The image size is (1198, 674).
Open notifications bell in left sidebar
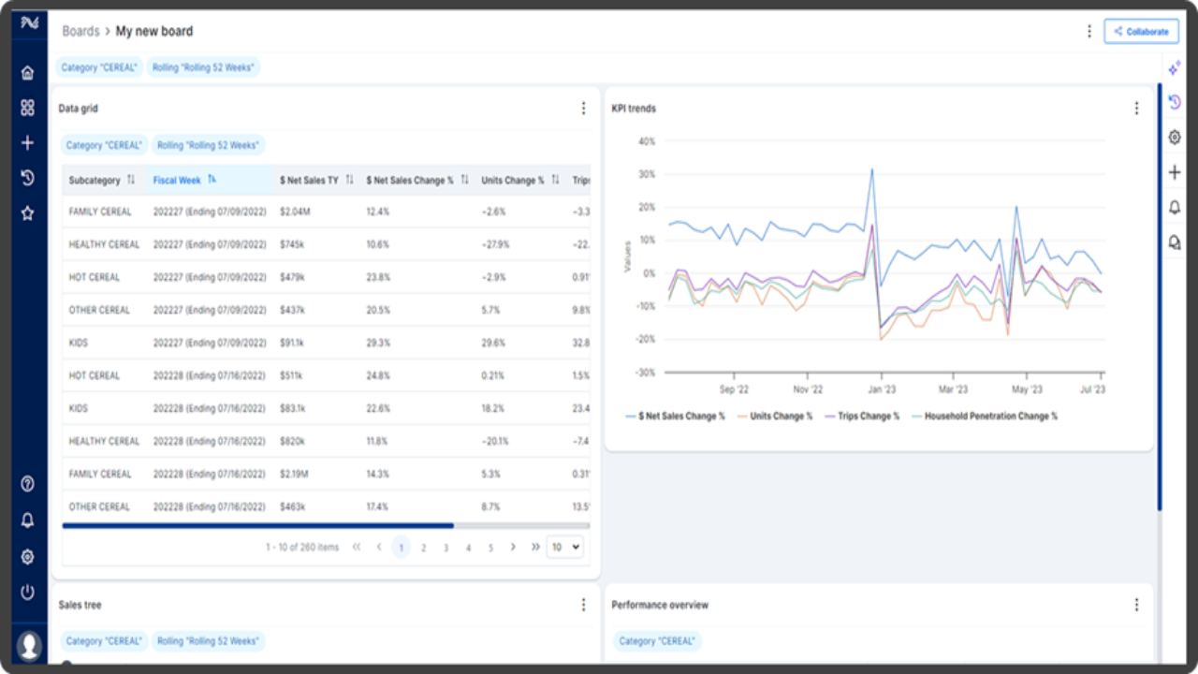tap(27, 520)
